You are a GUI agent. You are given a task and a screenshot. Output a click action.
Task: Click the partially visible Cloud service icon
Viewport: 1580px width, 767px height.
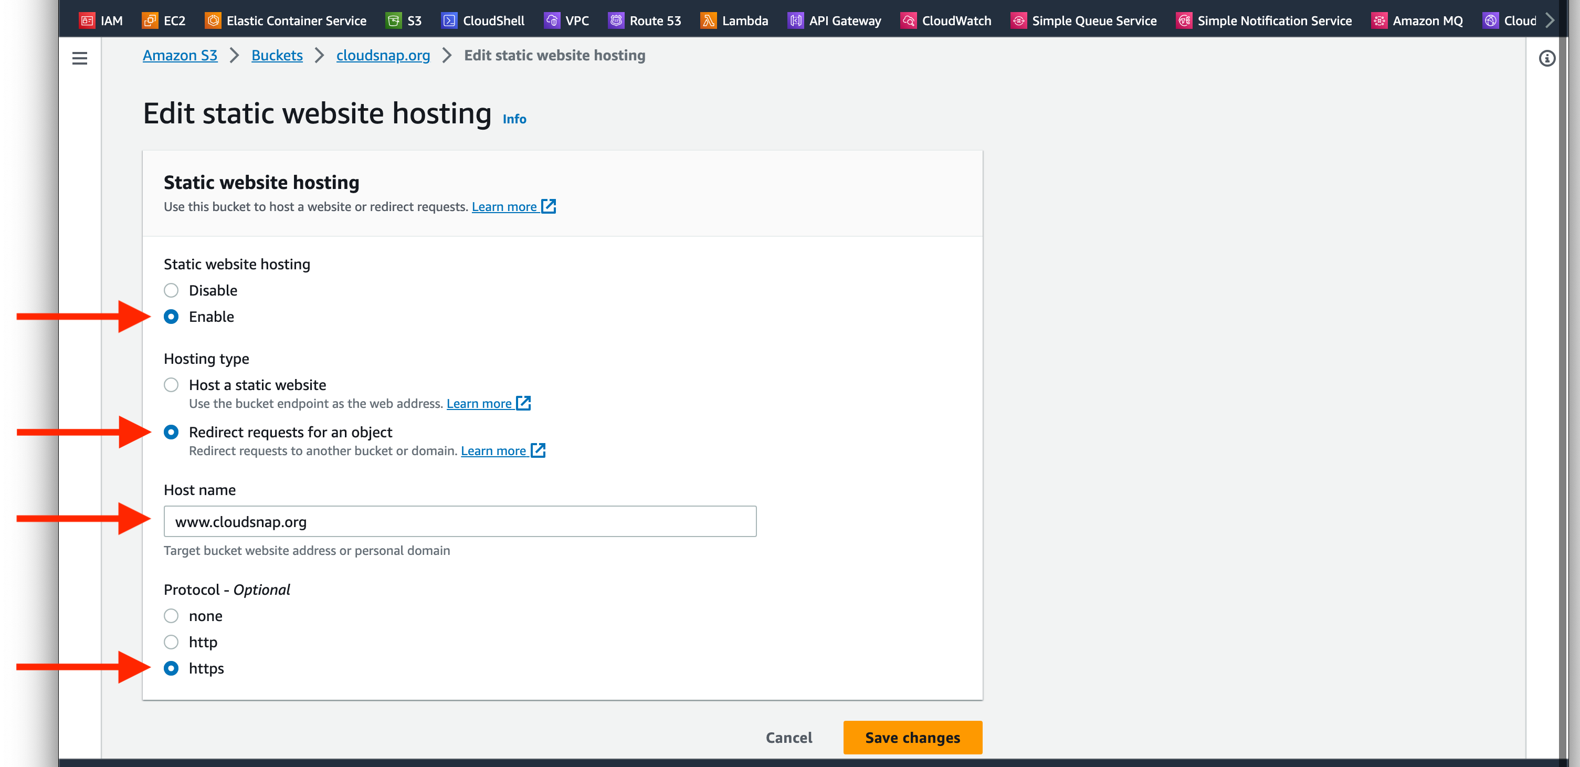tap(1490, 21)
